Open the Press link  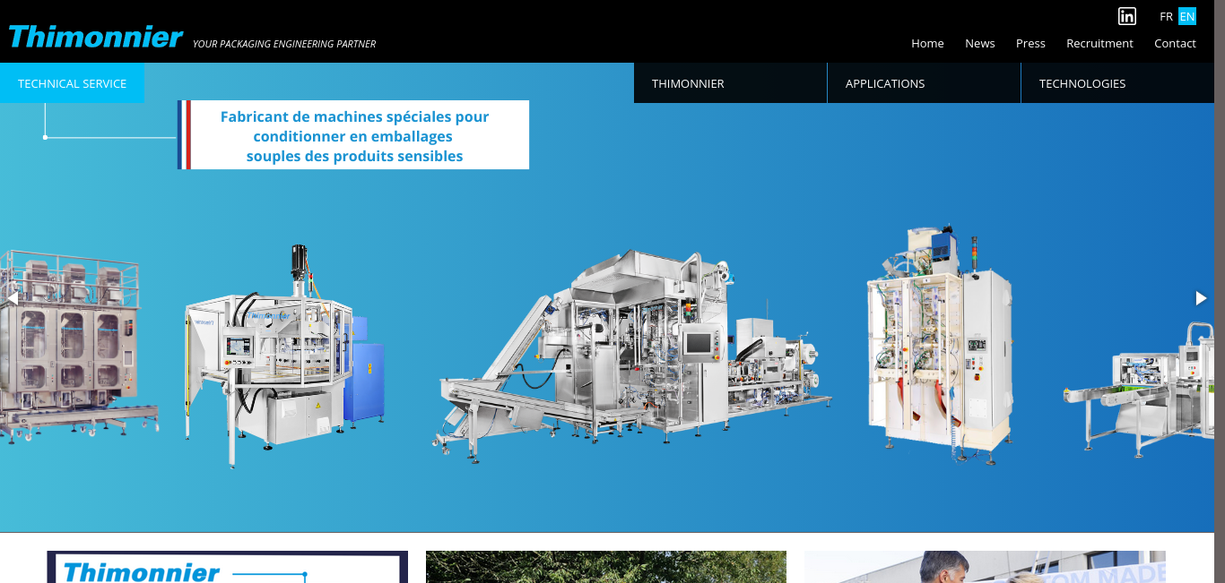point(1030,43)
